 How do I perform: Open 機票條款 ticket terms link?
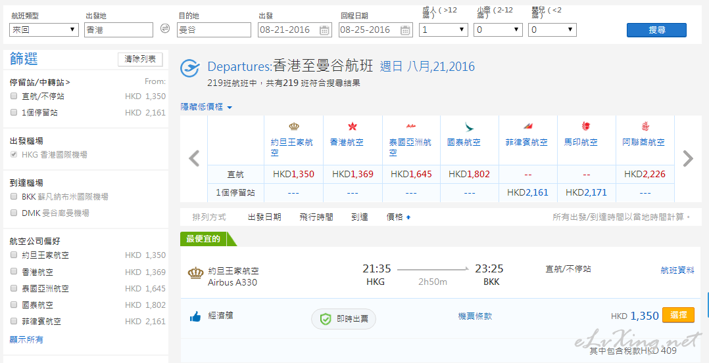point(475,316)
